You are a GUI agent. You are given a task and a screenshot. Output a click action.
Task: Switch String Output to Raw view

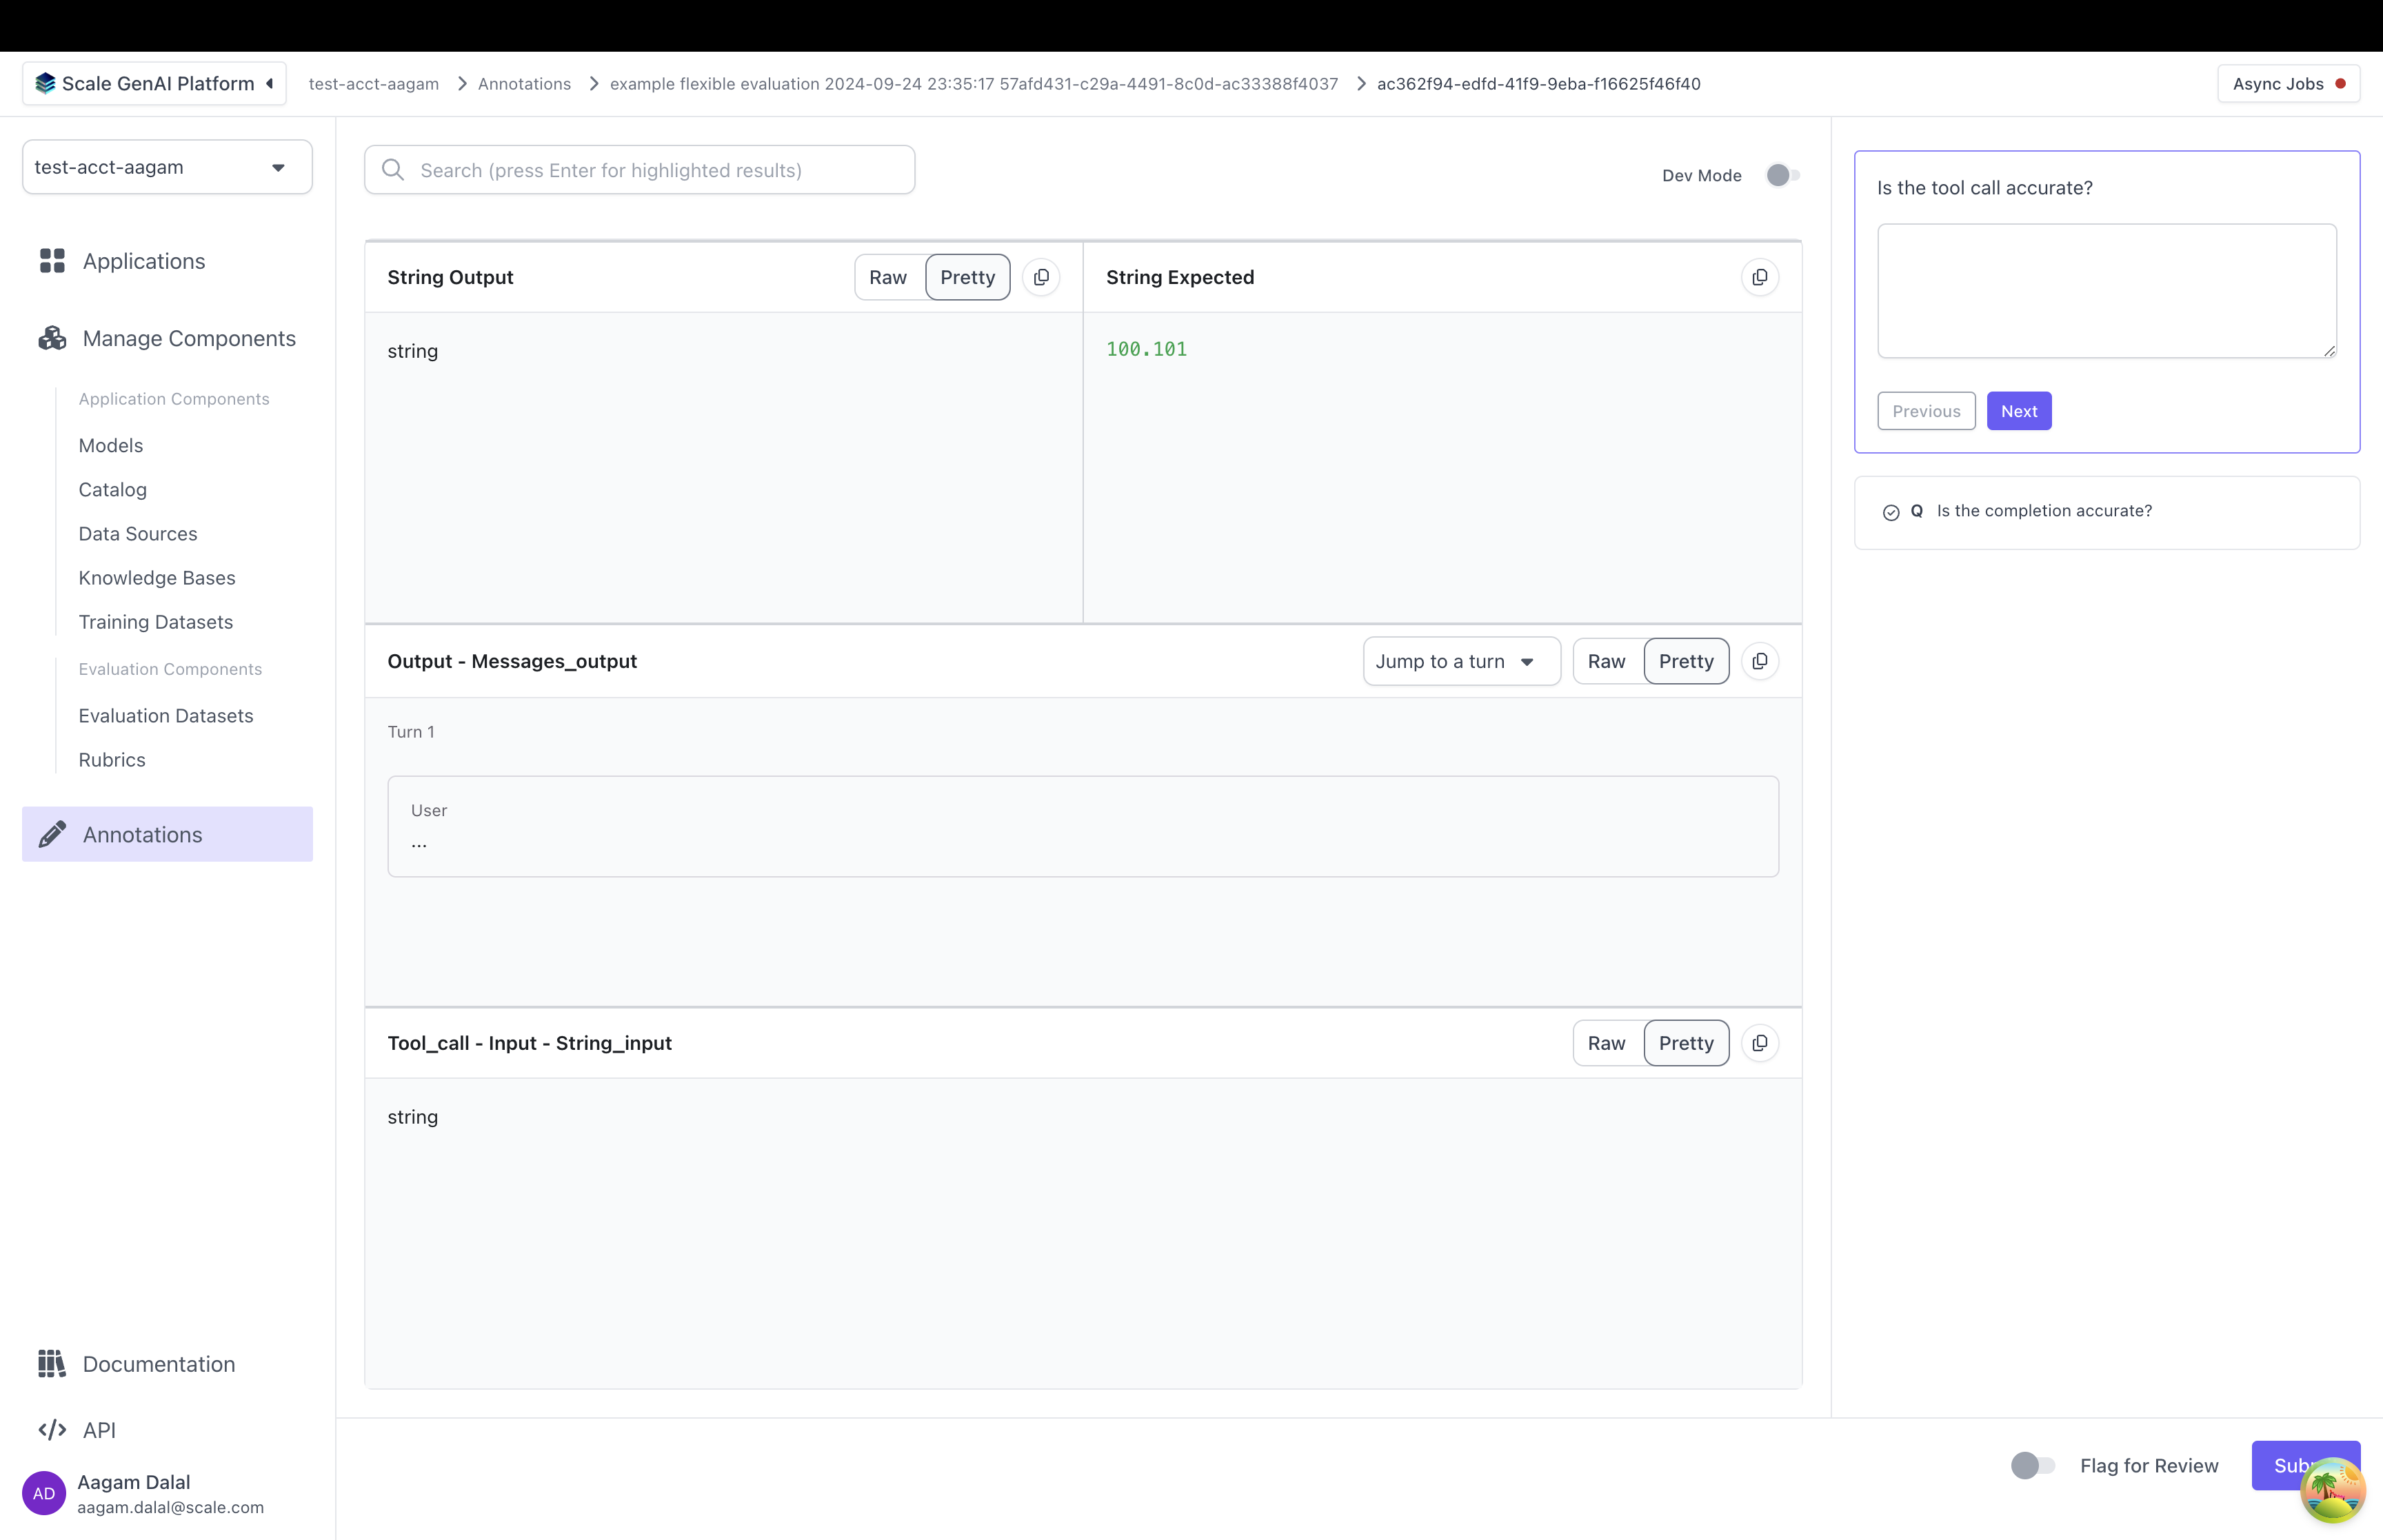888,277
